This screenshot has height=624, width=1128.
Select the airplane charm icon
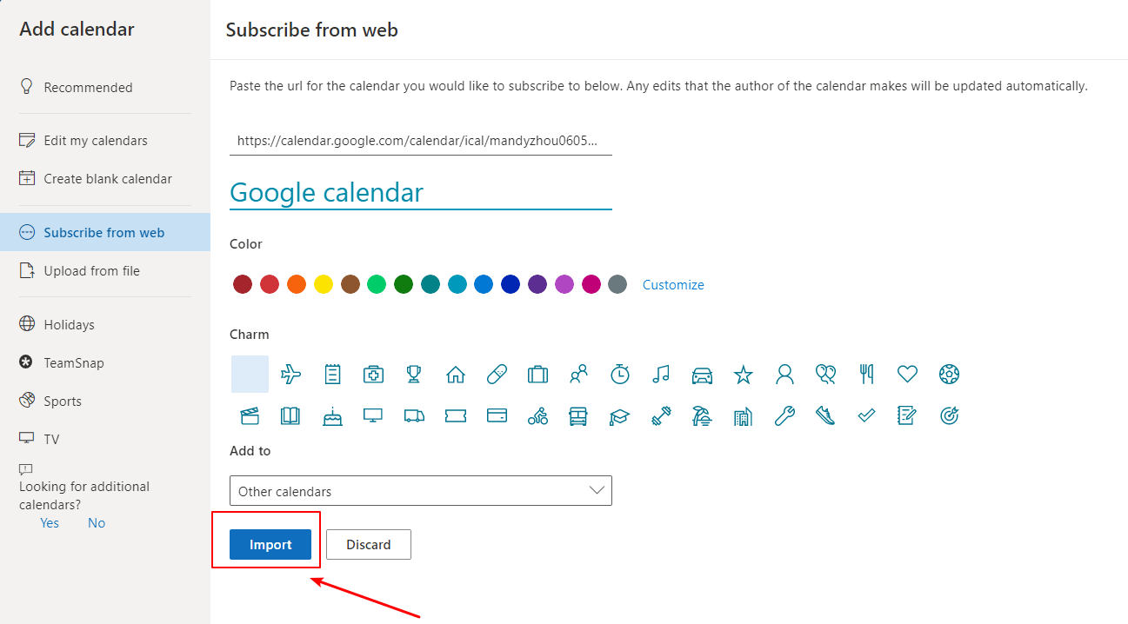(291, 375)
